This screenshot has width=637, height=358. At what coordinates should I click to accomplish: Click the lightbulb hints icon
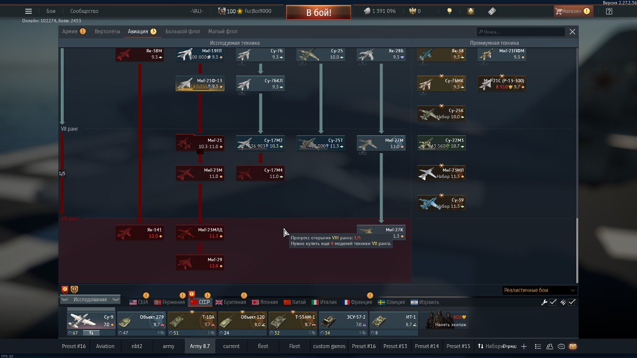pyautogui.click(x=449, y=11)
